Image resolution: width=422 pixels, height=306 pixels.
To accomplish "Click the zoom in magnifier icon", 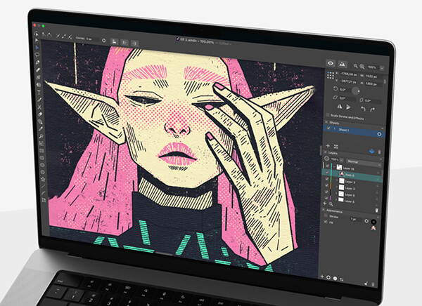I will point(362,67).
